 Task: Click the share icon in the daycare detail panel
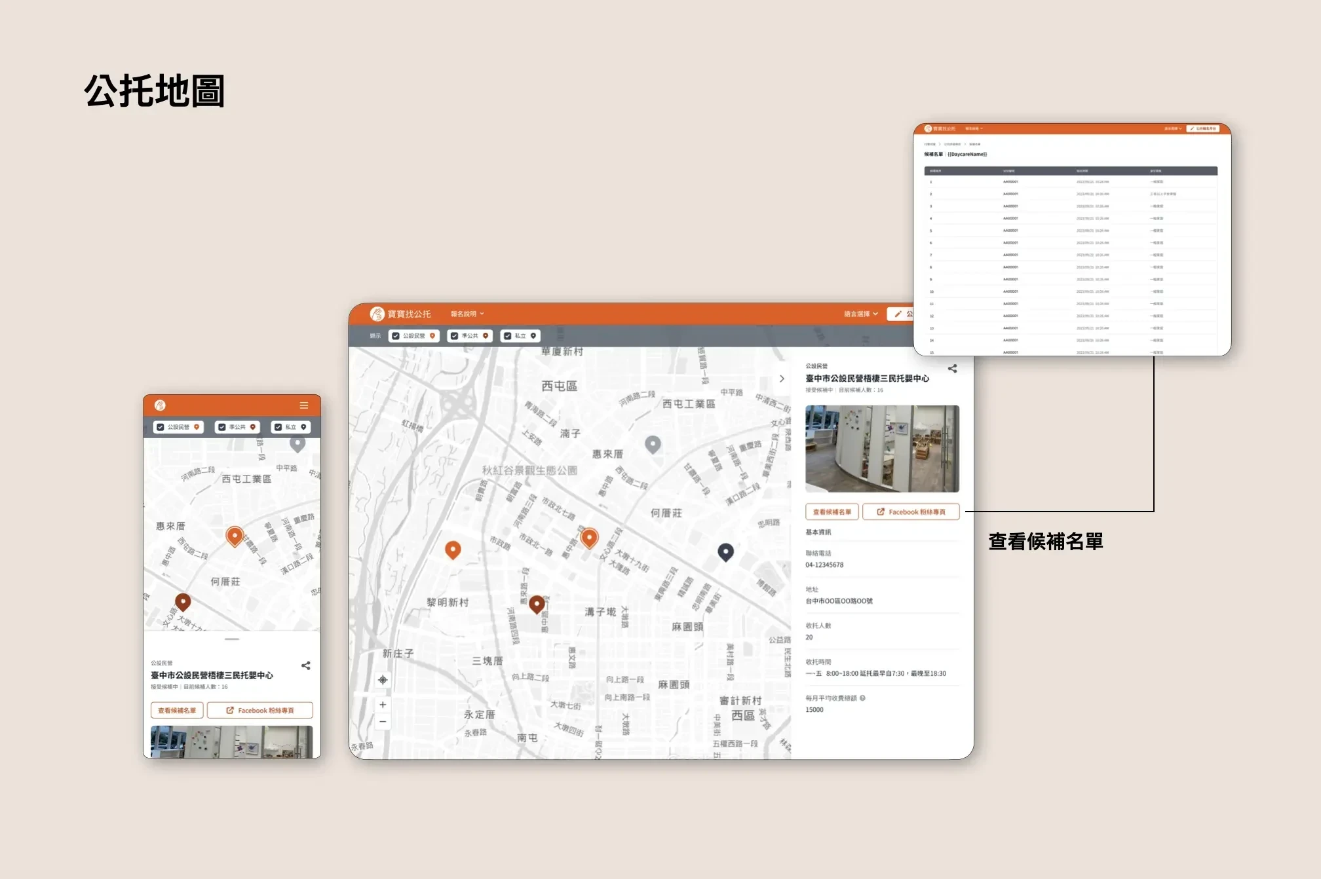click(x=953, y=368)
